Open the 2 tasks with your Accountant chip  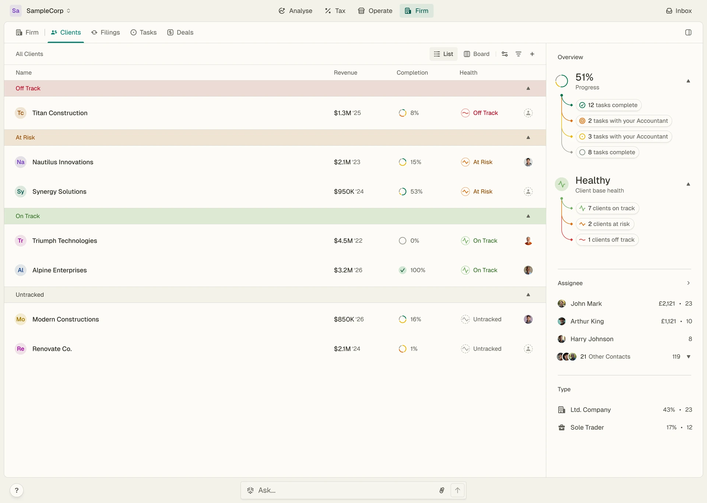[624, 121]
